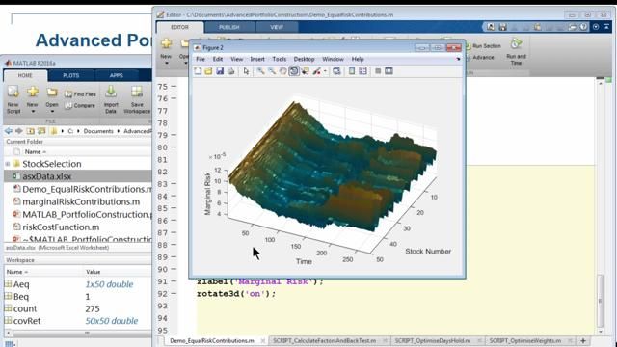Click Save Figure icon in Figure 2 toolbar
The height and width of the screenshot is (347, 617).
point(220,71)
